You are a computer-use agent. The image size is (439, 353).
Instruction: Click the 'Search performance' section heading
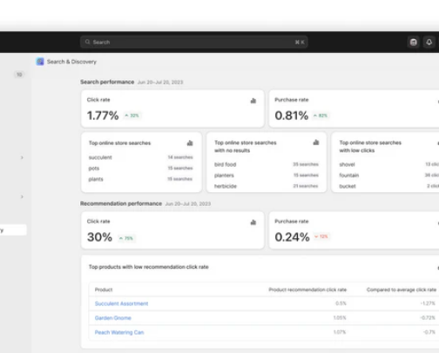pyautogui.click(x=107, y=82)
